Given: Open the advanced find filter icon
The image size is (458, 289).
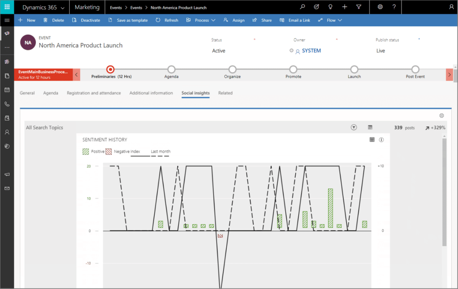Looking at the screenshot, I should (x=358, y=7).
